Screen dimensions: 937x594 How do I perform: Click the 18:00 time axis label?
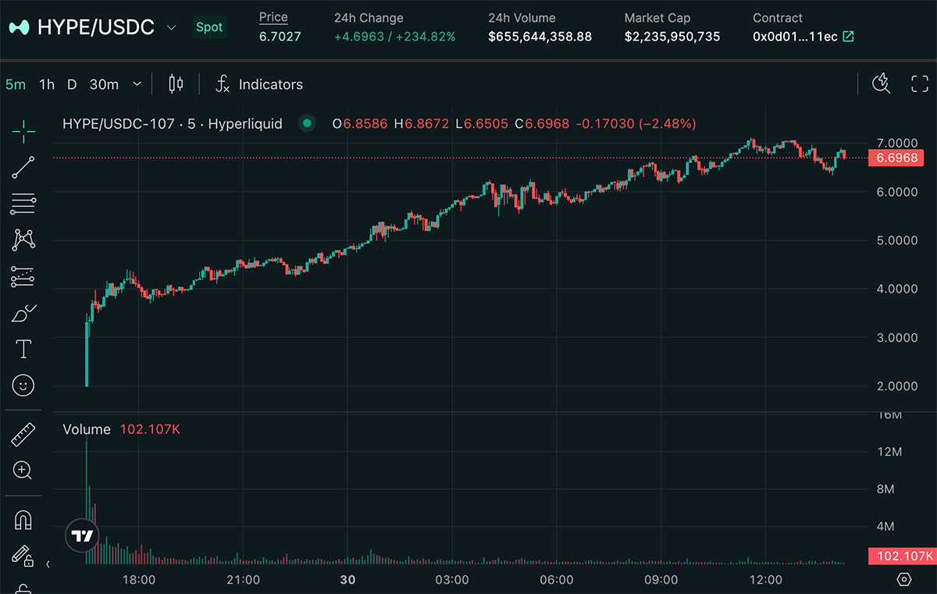139,579
